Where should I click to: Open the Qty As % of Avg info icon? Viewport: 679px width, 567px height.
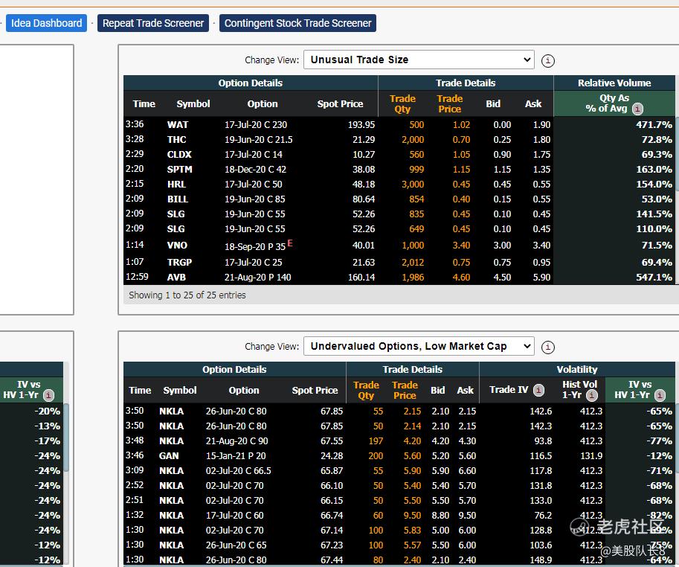point(637,109)
